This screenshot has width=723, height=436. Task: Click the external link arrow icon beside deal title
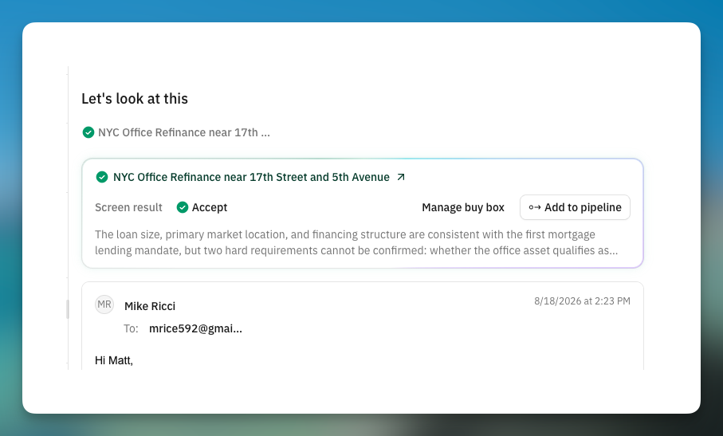401,177
